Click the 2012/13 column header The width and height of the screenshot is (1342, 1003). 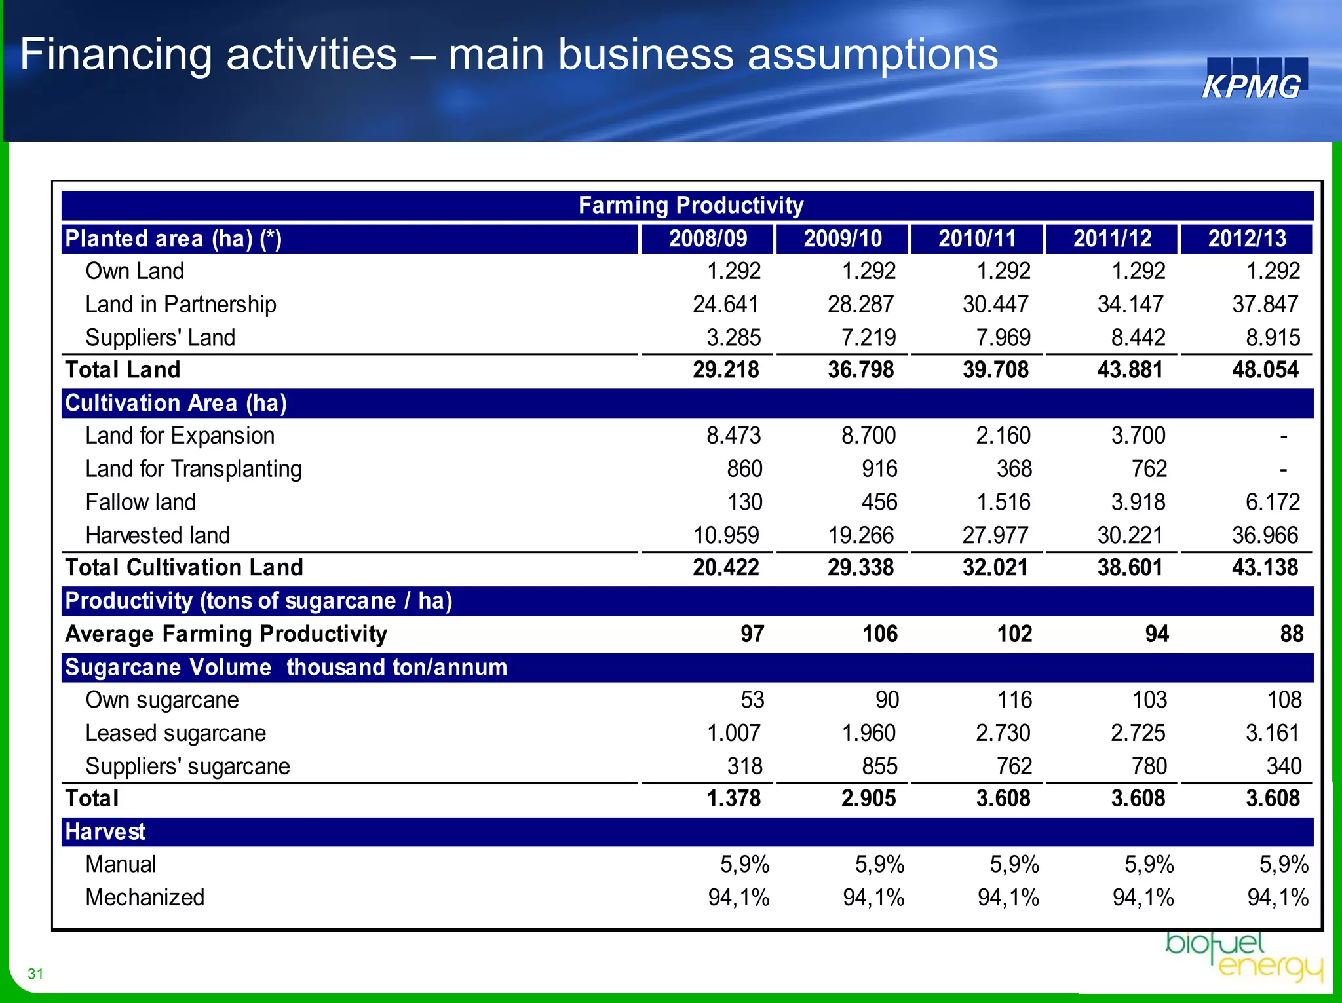click(x=1246, y=238)
